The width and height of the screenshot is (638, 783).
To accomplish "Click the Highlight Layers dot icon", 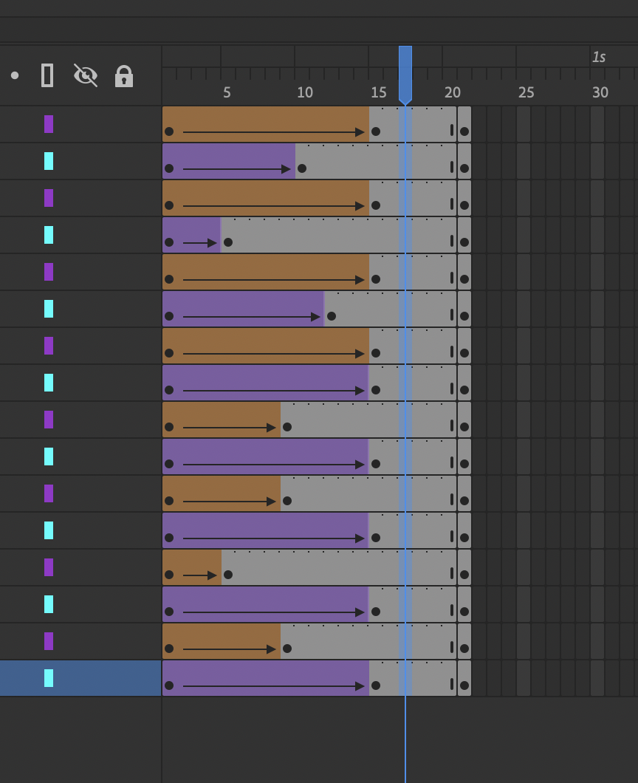I will [x=15, y=75].
